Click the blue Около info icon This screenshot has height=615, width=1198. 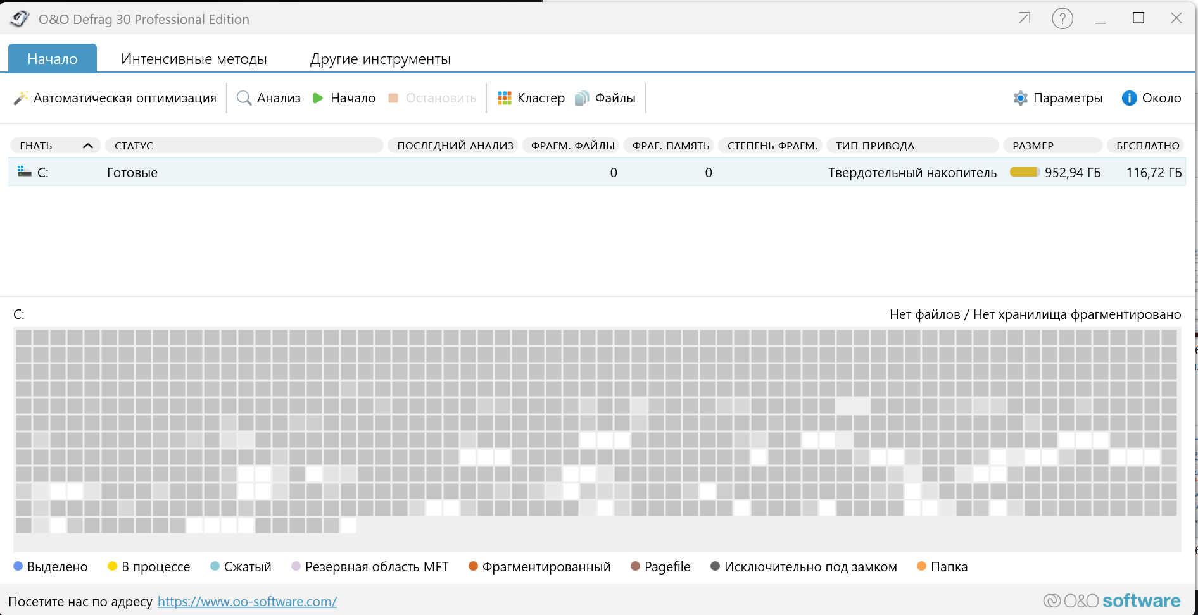pyautogui.click(x=1129, y=98)
